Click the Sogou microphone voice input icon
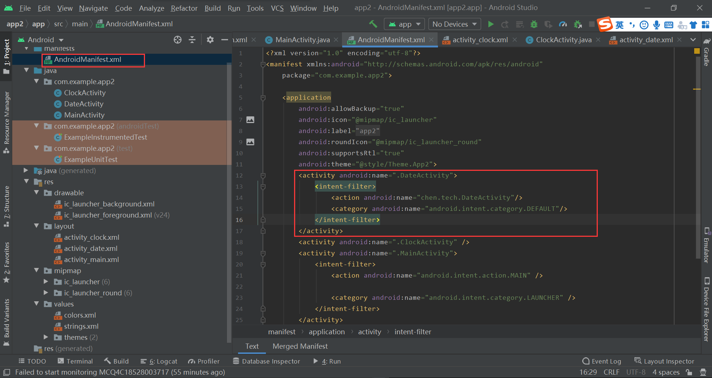Screen dimensions: 712x378 point(657,25)
